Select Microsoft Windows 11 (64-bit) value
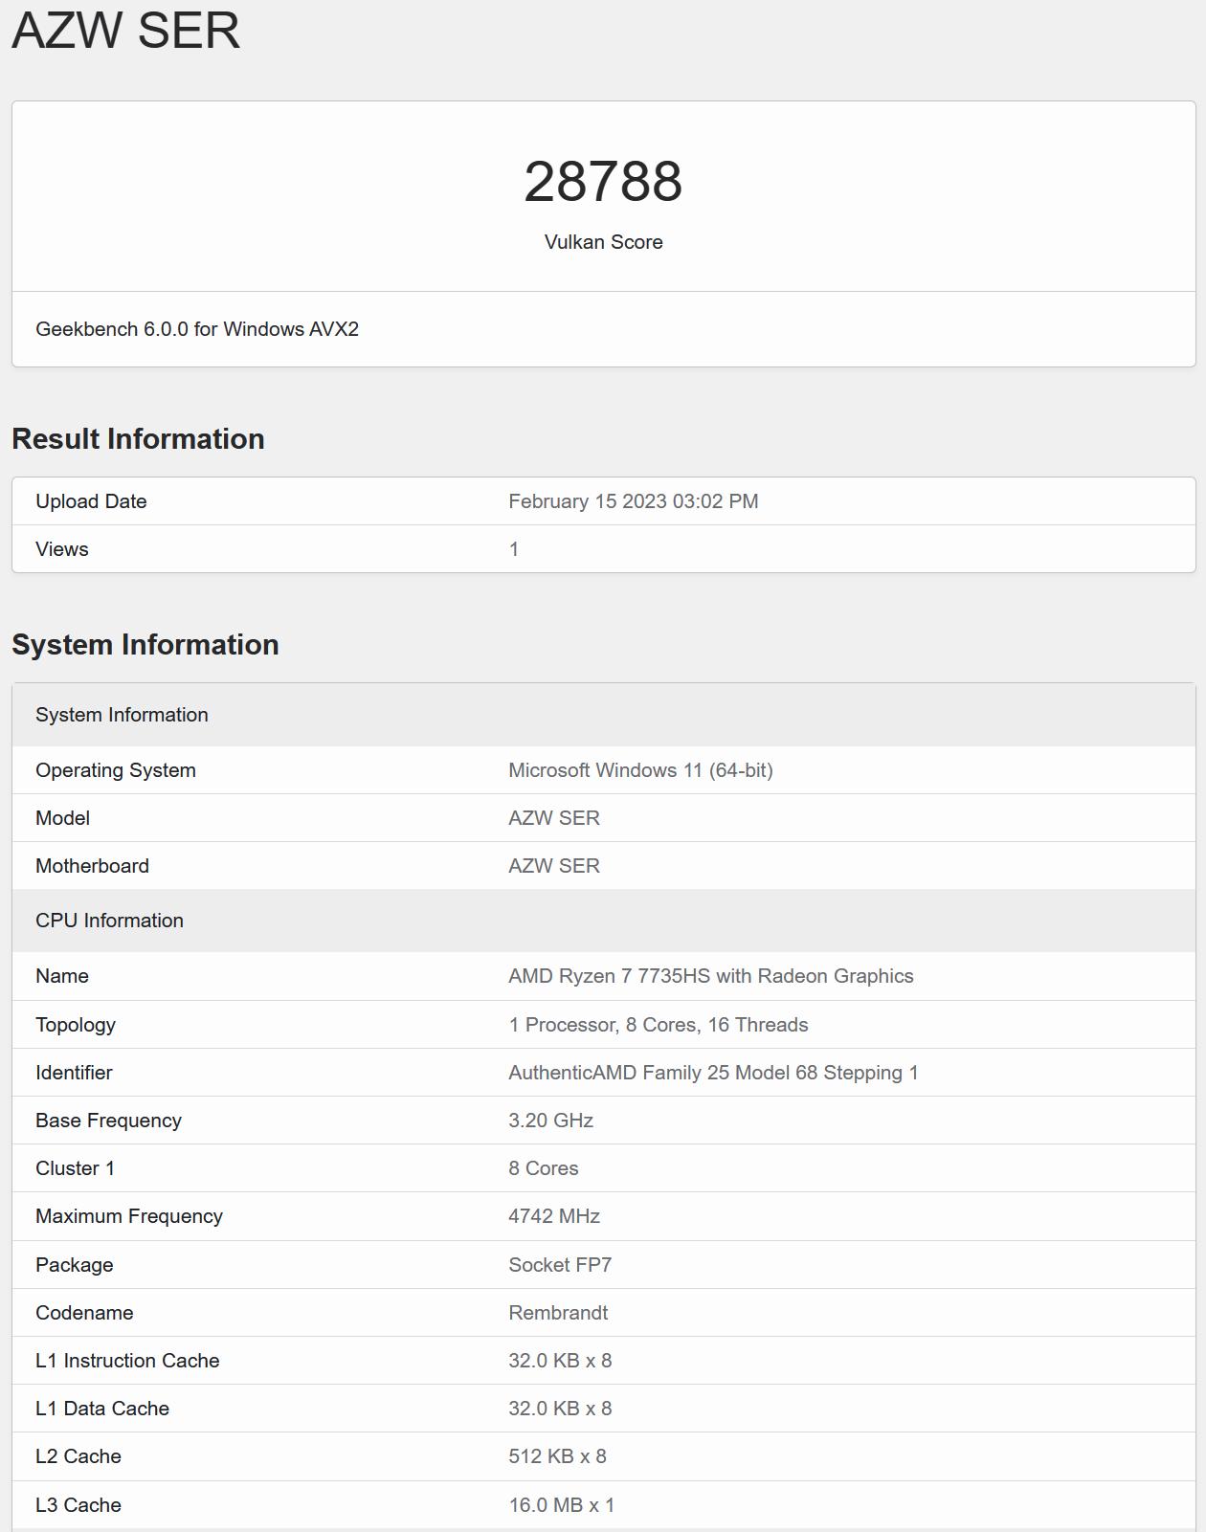Image resolution: width=1206 pixels, height=1532 pixels. [640, 770]
